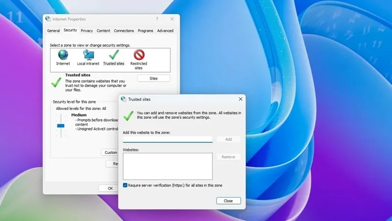
Task: Click the green checkmark in Trusted sites dialog
Action: 128,116
